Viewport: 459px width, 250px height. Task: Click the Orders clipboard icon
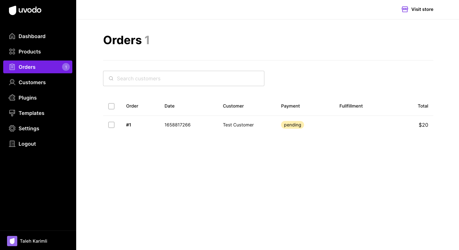tap(12, 67)
